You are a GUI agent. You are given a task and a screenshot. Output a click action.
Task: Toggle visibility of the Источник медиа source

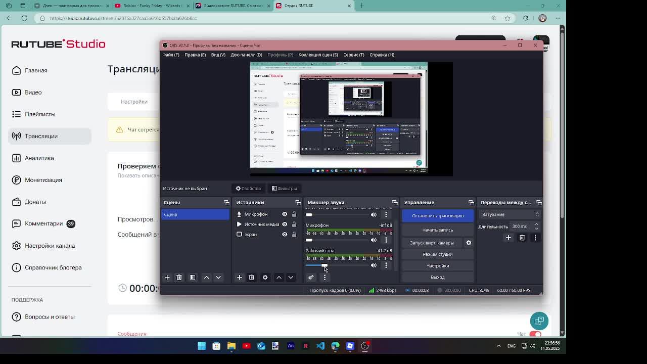[x=285, y=224]
